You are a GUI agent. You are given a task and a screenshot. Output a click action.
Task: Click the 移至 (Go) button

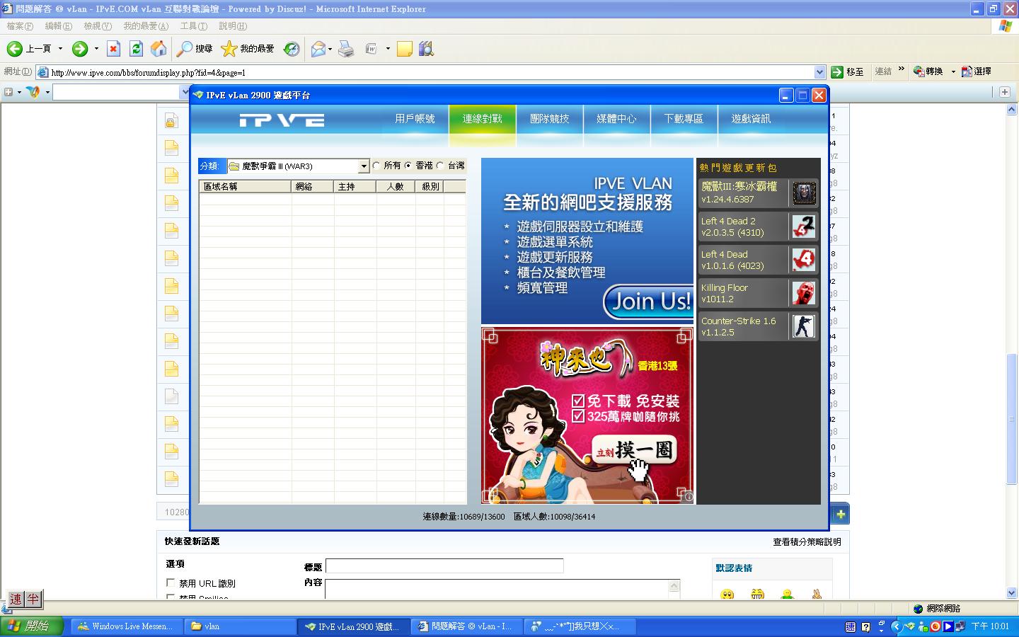point(848,71)
